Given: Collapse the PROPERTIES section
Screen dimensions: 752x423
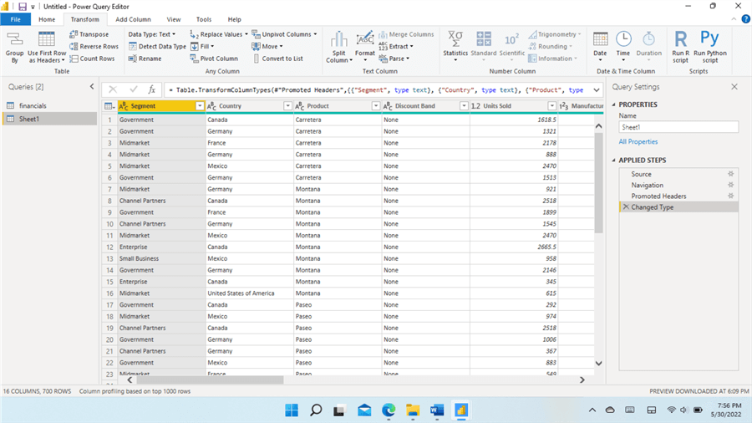Looking at the screenshot, I should 614,104.
